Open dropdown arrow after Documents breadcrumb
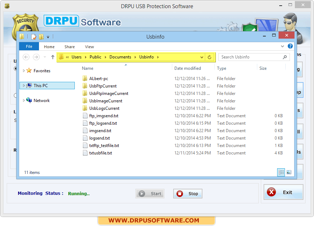This screenshot has height=226, width=314. (x=135, y=57)
